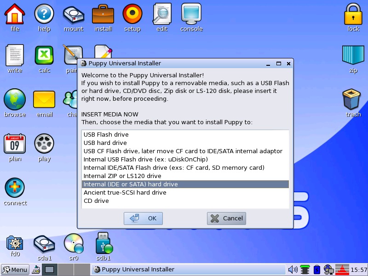Select 'Internal (IDE or SATA) hard drive' row
The width and height of the screenshot is (368, 276).
(x=185, y=184)
